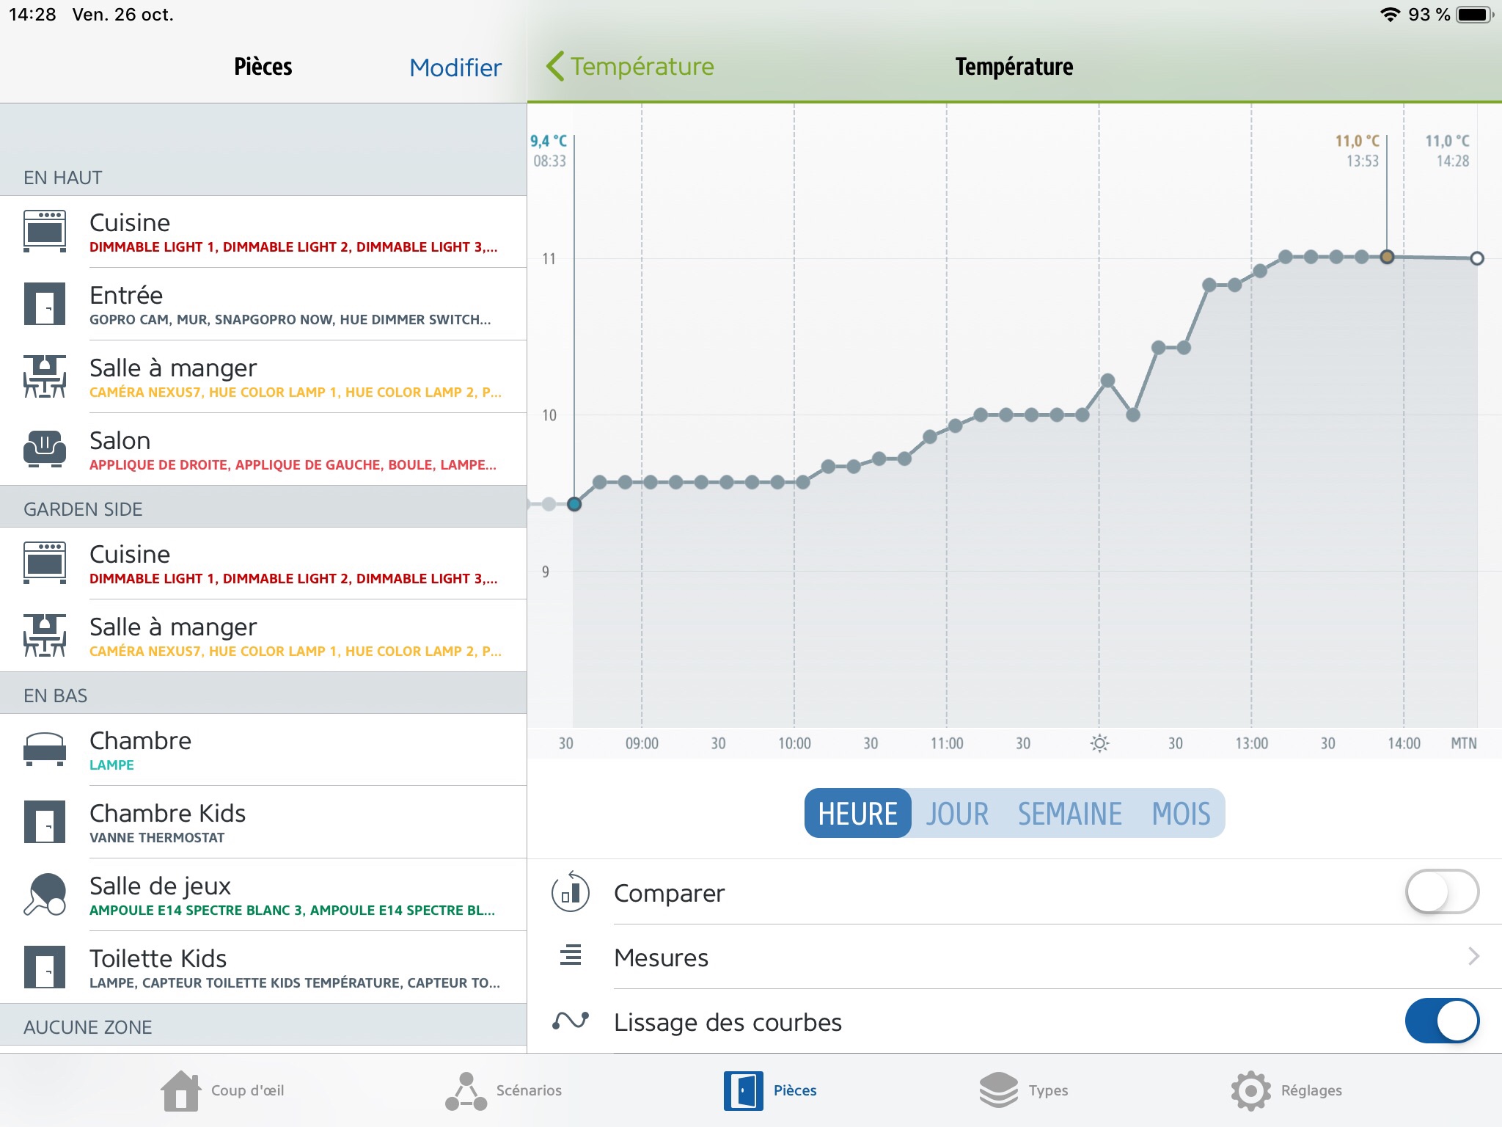This screenshot has height=1127, width=1502.
Task: Tap the GARDEN SIDE zone header
Action: click(263, 507)
